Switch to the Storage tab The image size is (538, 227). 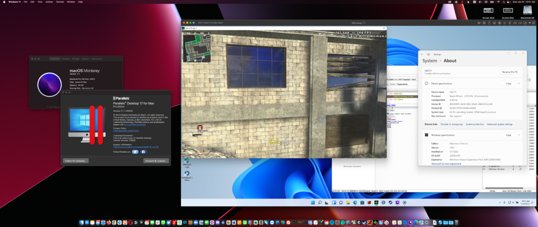click(76, 58)
